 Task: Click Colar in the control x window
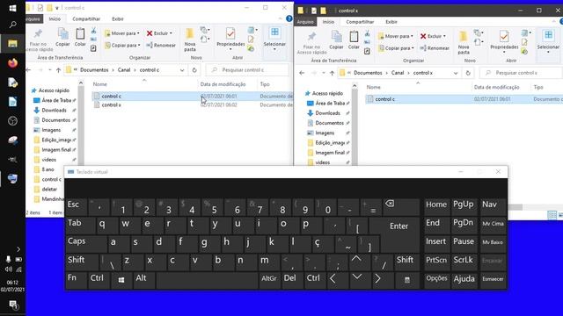354,40
